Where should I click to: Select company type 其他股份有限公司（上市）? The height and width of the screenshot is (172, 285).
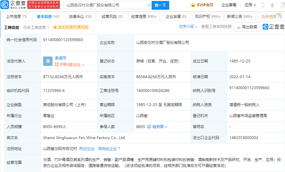64,105
